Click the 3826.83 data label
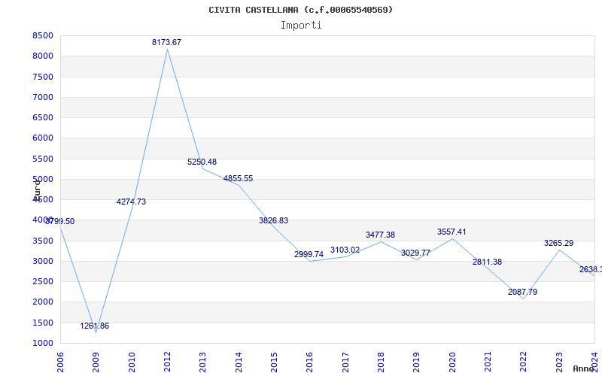This screenshot has width=602, height=376. point(273,220)
